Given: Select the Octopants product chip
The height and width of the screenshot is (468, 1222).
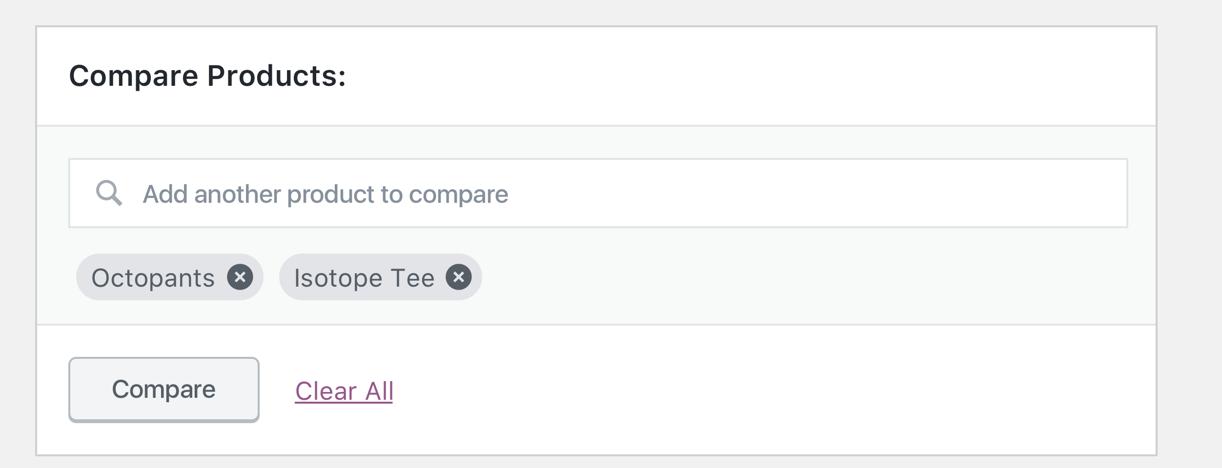Looking at the screenshot, I should [x=154, y=277].
